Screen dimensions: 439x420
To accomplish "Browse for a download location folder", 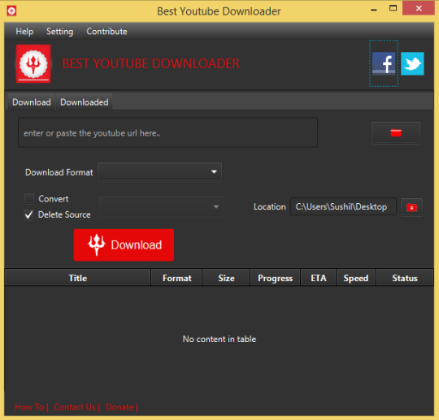I will 411,207.
